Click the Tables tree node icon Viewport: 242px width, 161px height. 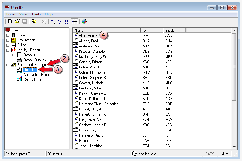14,35
